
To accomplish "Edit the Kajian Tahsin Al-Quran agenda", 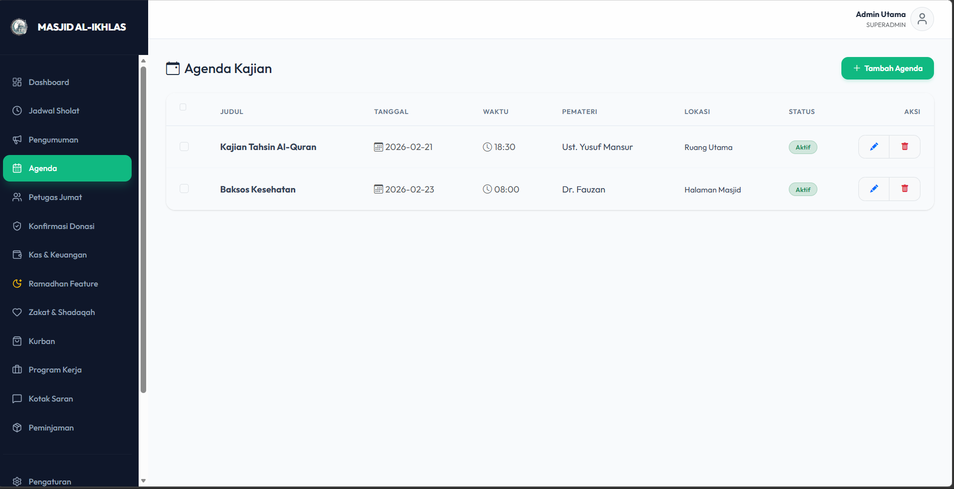I will click(x=874, y=146).
